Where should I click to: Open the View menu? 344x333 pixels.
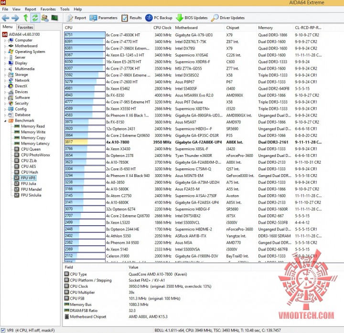16,9
